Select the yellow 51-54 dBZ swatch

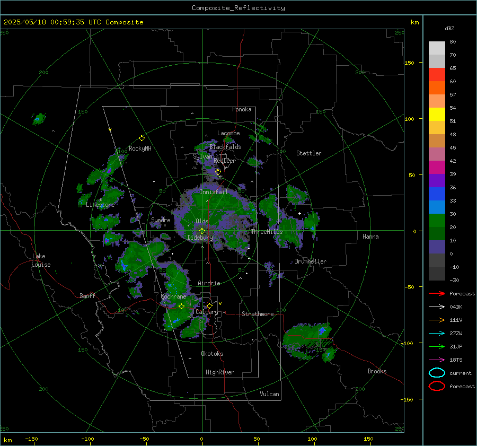pos(437,115)
